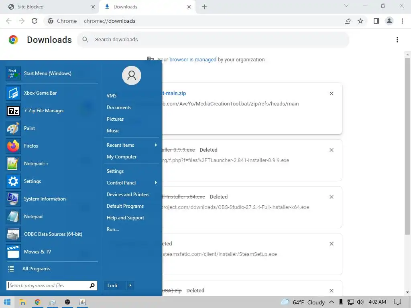Open Chrome profile avatar menu

click(x=389, y=21)
